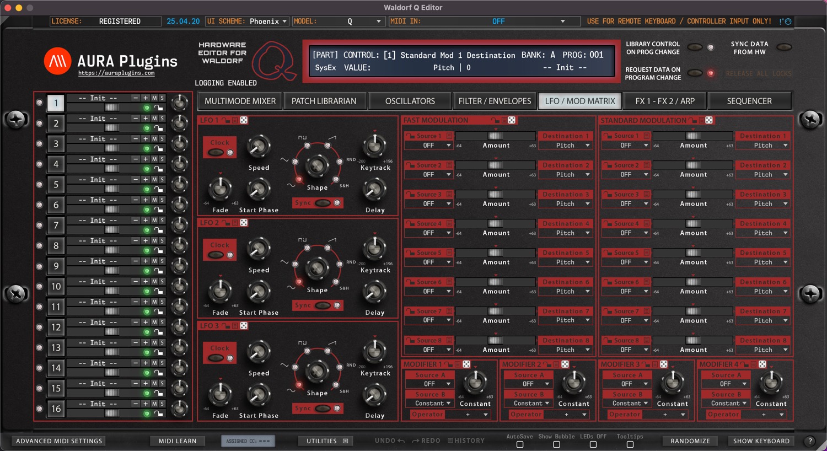Open Fast Modulation Source 1 dropdown
Screen dimensions: 827x451
tap(428, 146)
